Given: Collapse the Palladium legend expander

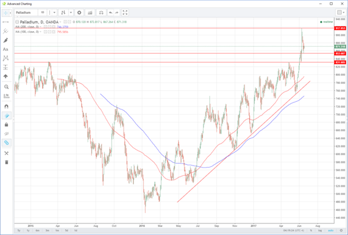Looking at the screenshot, I should 17,22.
